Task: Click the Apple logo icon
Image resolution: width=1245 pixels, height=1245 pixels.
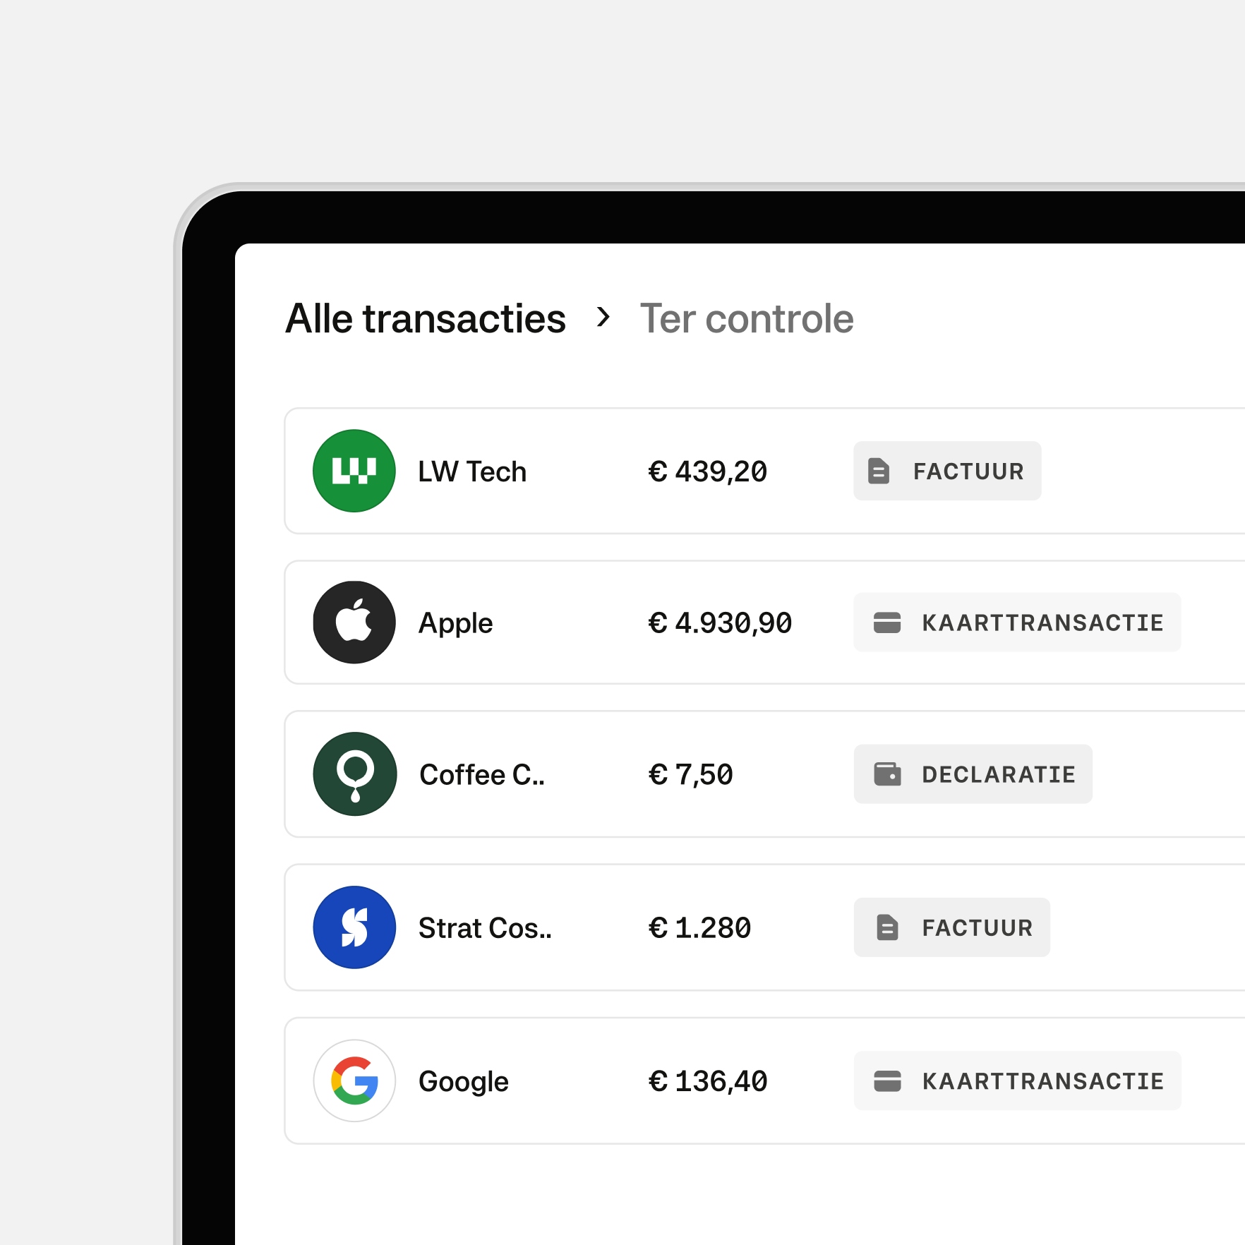Action: point(354,622)
